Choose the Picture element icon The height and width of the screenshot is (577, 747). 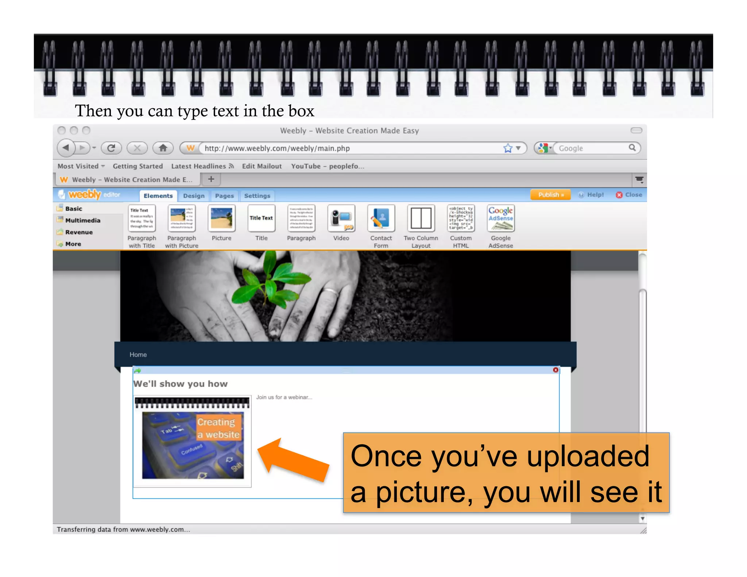click(x=221, y=218)
